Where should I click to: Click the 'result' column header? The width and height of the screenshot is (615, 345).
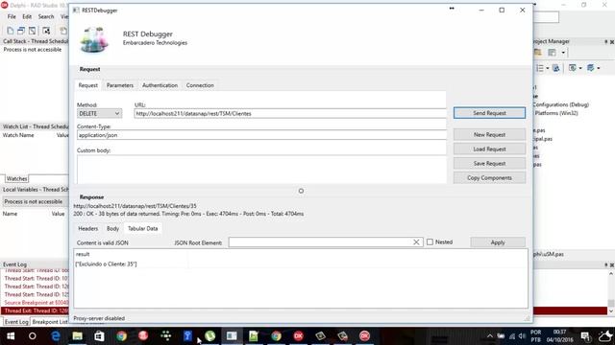pyautogui.click(x=83, y=254)
